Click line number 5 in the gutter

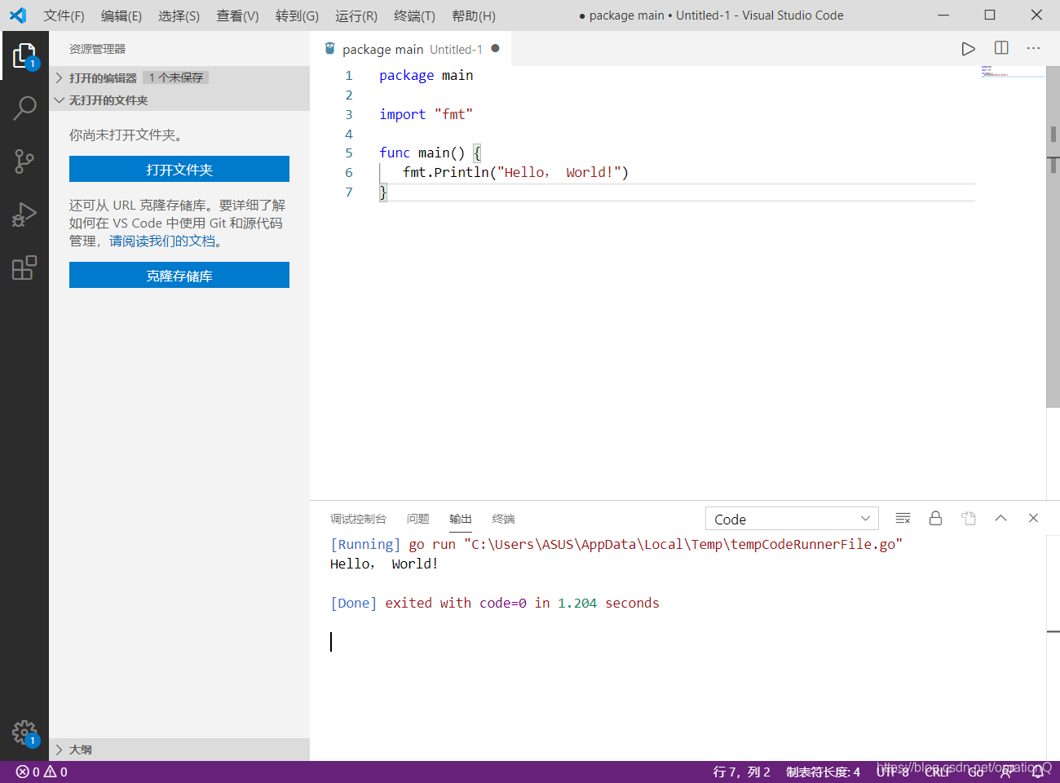click(x=349, y=153)
